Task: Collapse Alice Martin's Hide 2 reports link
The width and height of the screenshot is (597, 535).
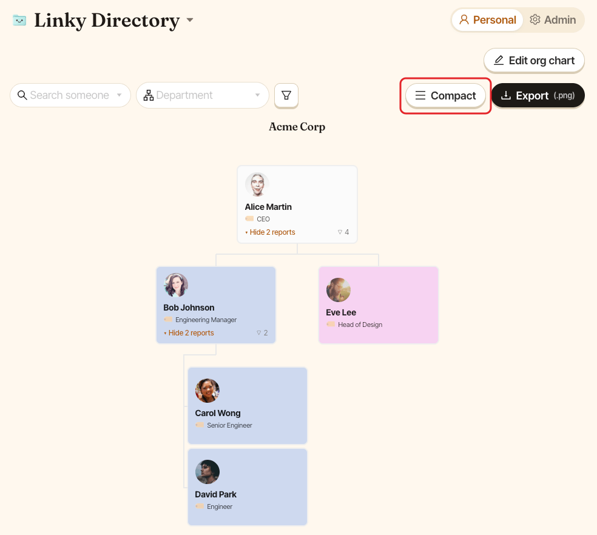Action: click(x=271, y=232)
